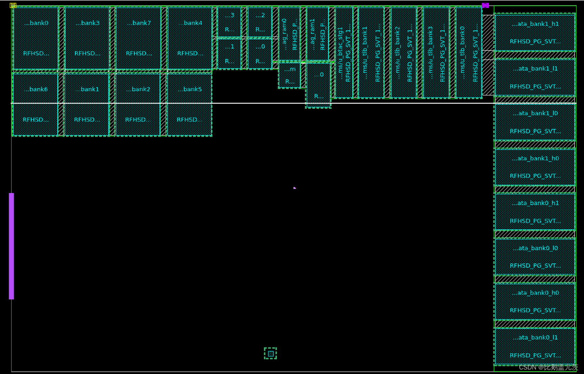Select the bank0 RFHSD macro block
The height and width of the screenshot is (374, 584).
pyautogui.click(x=36, y=38)
